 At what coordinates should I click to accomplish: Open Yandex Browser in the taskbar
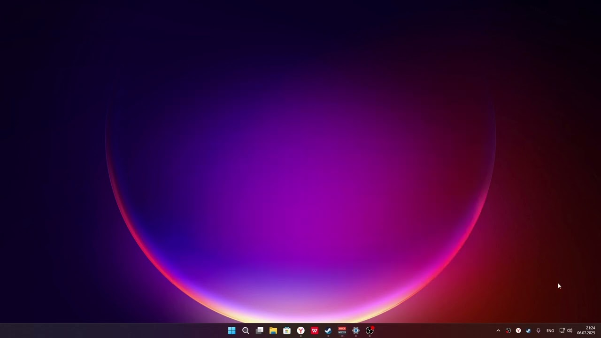pos(300,330)
